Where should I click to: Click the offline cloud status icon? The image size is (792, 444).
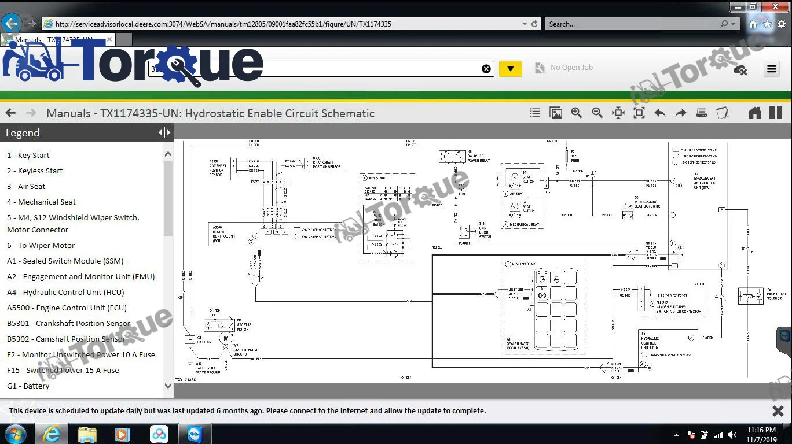740,70
